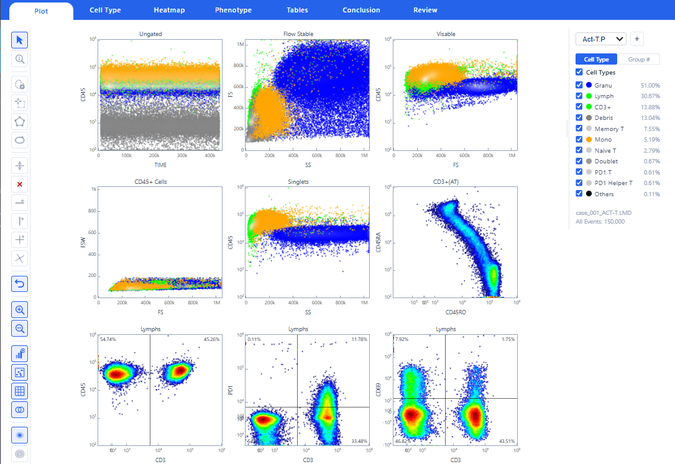Open the Phenotype tab
This screenshot has height=464, width=675.
pyautogui.click(x=233, y=10)
